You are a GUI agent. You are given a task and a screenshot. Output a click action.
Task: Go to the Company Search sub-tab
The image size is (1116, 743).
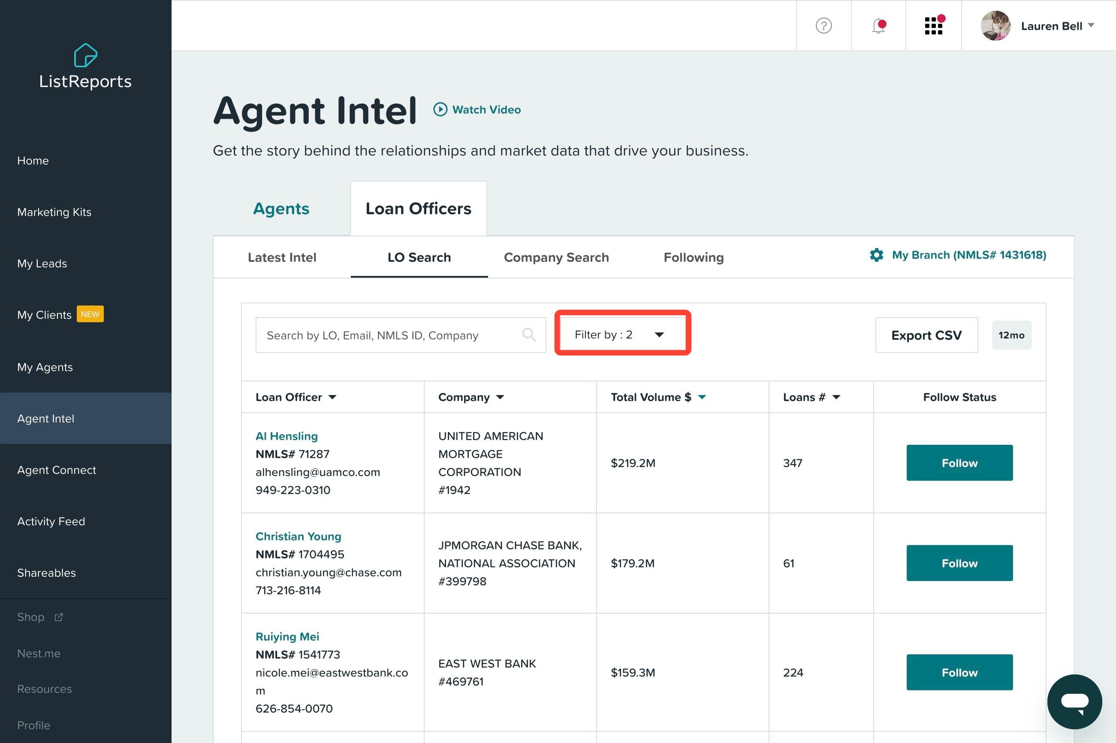(556, 257)
